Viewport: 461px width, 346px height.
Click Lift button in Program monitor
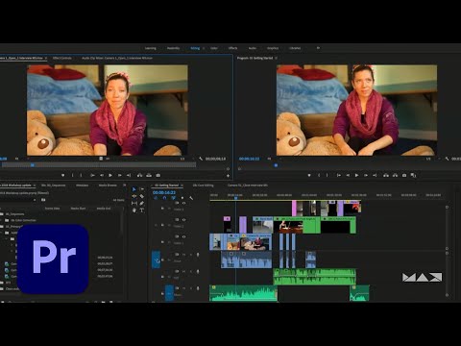[x=386, y=175]
